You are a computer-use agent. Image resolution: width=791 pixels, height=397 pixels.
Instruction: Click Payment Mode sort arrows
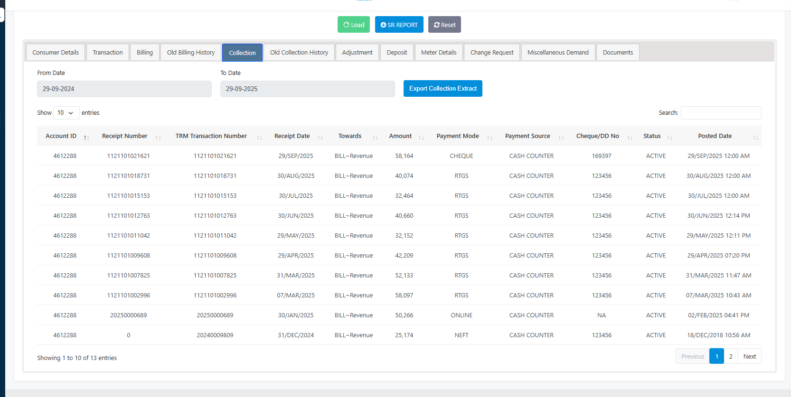(x=490, y=137)
